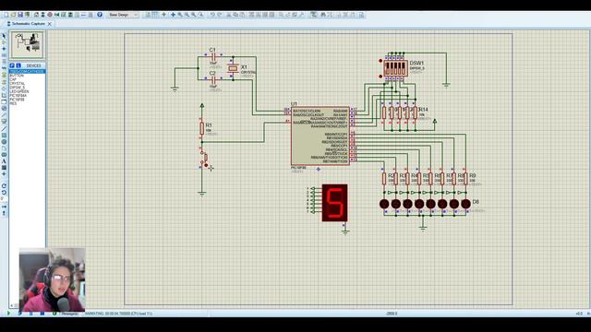Select capacitor C1 on the schematic
This screenshot has width=591, height=332.
[x=213, y=57]
